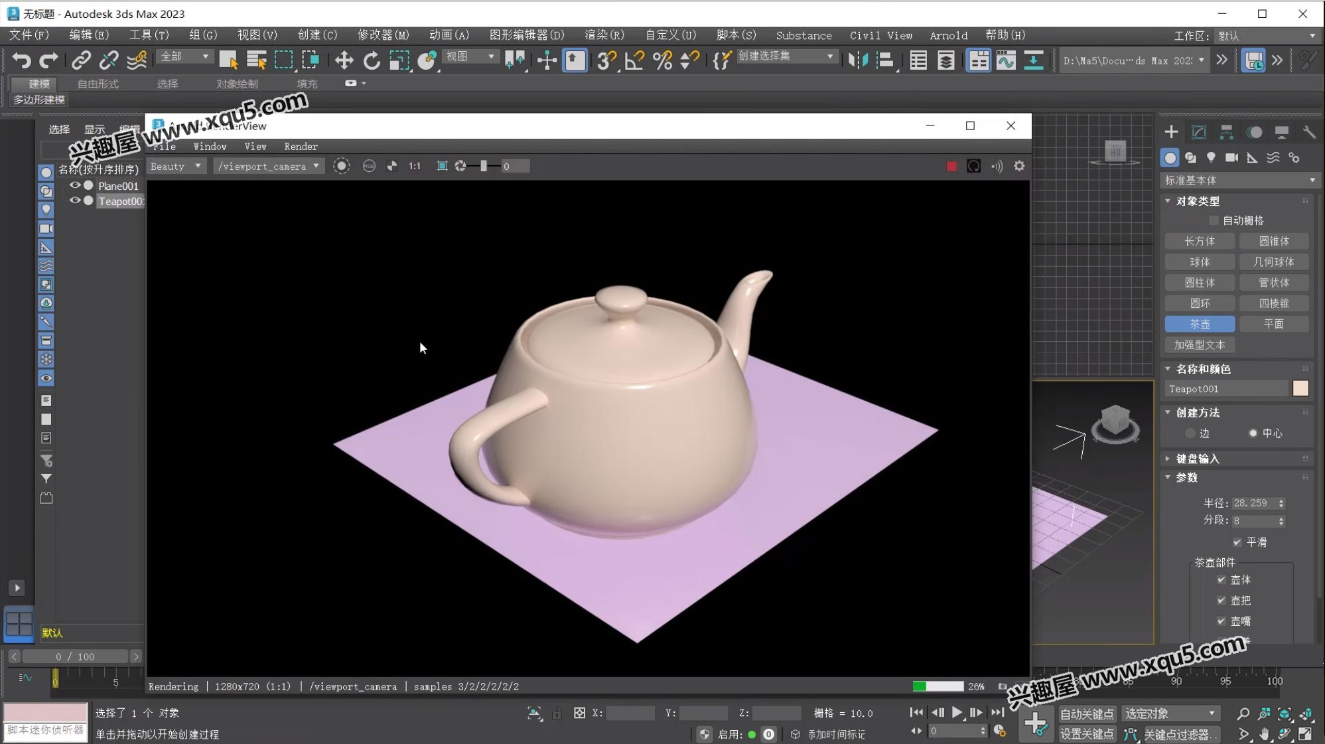Image resolution: width=1325 pixels, height=744 pixels.
Task: Toggle the 平滑 checkbox
Action: point(1237,542)
